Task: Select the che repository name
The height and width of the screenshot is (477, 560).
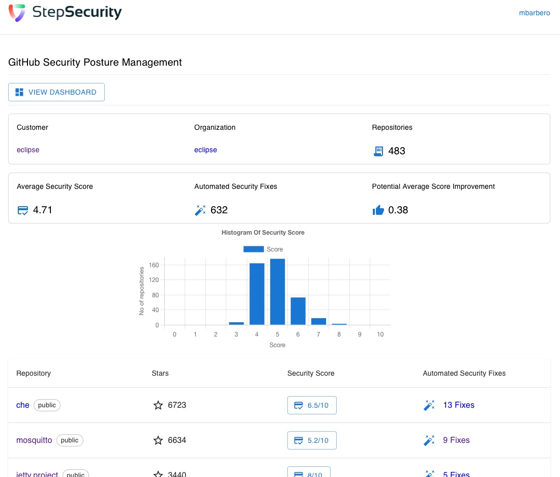Action: pos(23,405)
